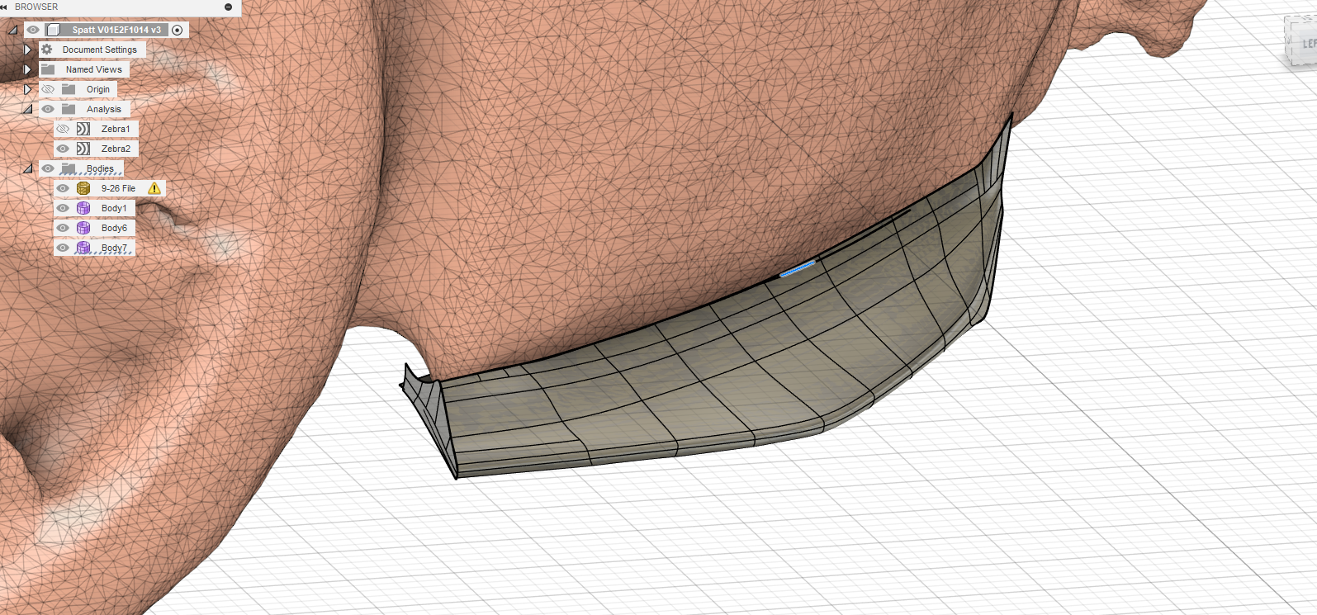Hide Body1 using its eye icon
Image resolution: width=1317 pixels, height=615 pixels.
63,208
